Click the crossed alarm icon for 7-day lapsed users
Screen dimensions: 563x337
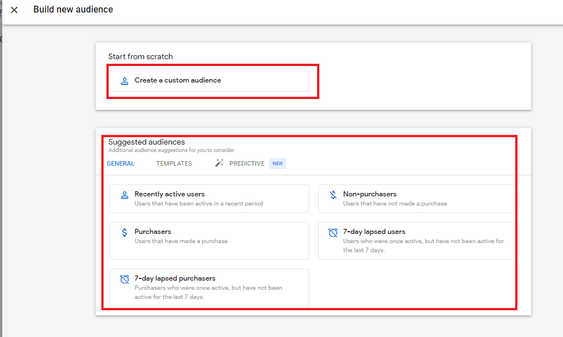coord(333,233)
